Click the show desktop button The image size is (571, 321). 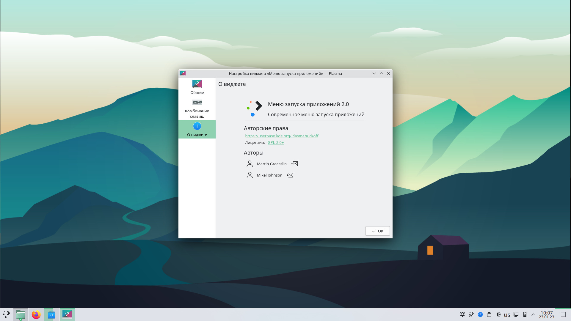coord(563,314)
